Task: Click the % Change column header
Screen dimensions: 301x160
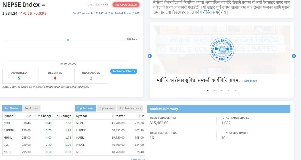Action: pyautogui.click(x=64, y=116)
